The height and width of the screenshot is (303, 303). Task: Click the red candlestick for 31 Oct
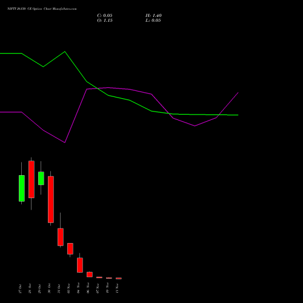pos(61,237)
